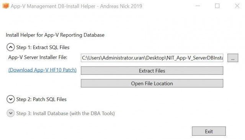Expand Step 2 with its down chevron
The height and width of the screenshot is (140, 245).
(x=11, y=99)
